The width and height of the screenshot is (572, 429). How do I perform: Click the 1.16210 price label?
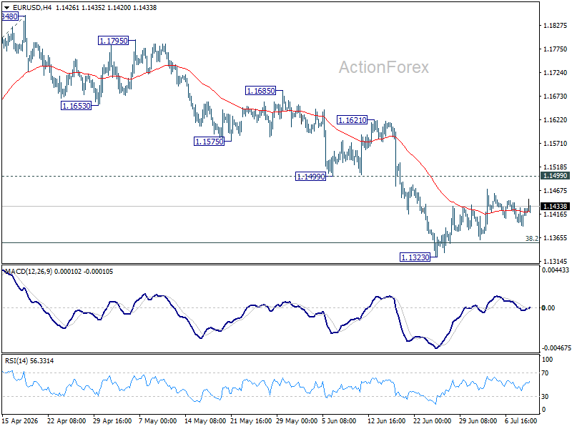pos(352,119)
